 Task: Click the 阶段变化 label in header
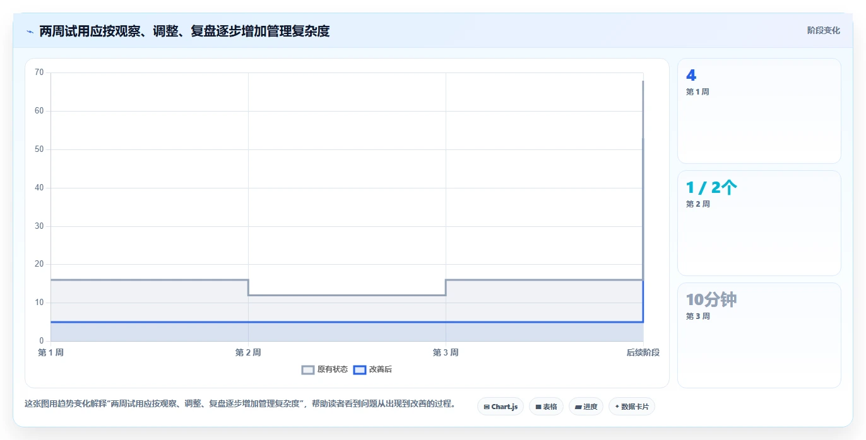click(x=823, y=30)
